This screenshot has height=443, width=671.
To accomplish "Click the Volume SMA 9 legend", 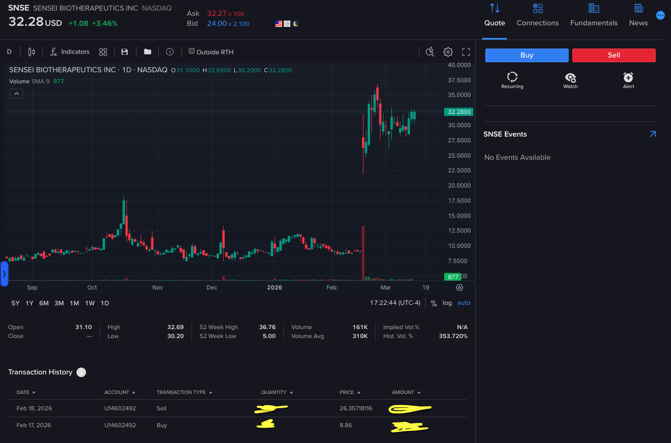I will coord(36,81).
